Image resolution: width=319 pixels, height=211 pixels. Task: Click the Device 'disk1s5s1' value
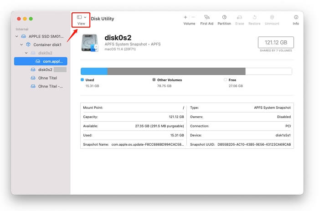click(x=283, y=135)
